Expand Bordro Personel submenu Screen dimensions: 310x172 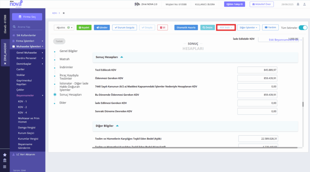(42, 58)
